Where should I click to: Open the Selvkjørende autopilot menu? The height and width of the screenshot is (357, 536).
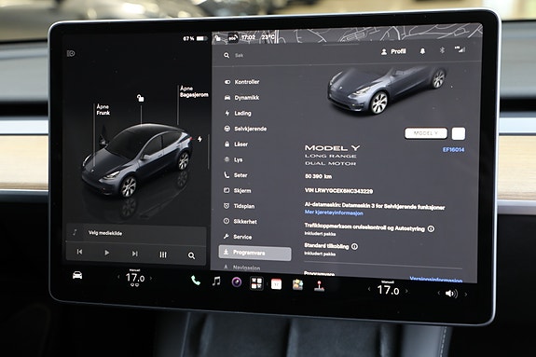tap(245, 129)
